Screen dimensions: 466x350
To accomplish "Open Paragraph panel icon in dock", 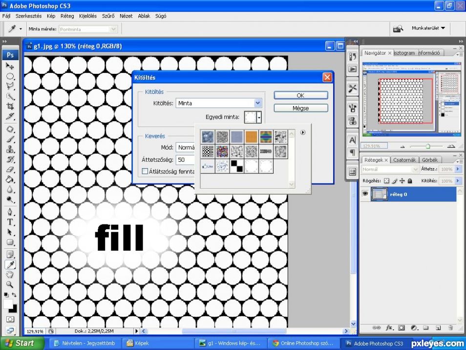I will click(x=353, y=153).
